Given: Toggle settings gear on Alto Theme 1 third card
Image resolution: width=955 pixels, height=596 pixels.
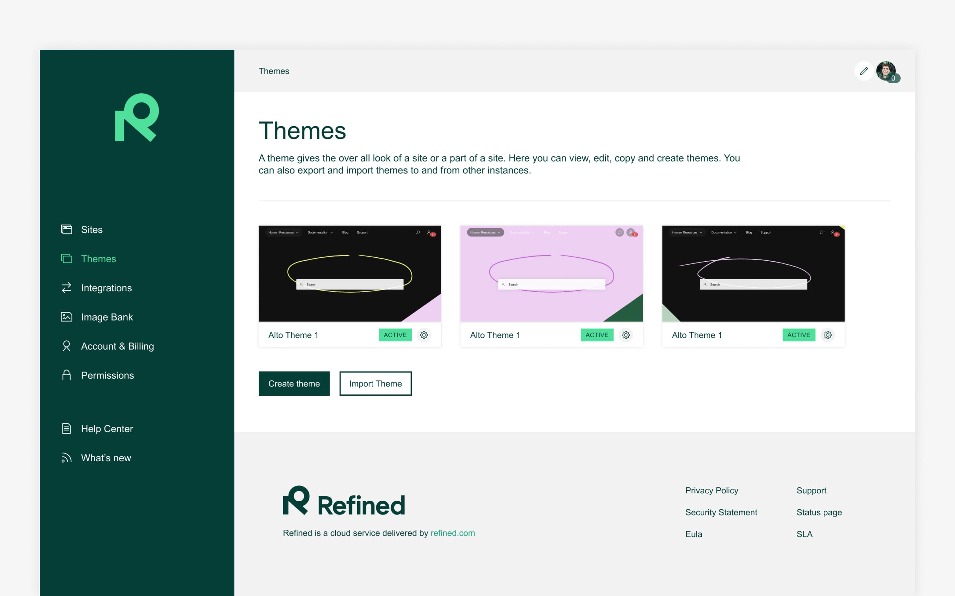Looking at the screenshot, I should tap(828, 335).
